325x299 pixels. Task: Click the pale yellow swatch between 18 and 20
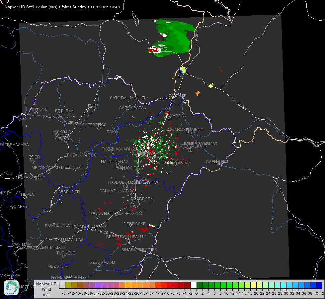254,285
